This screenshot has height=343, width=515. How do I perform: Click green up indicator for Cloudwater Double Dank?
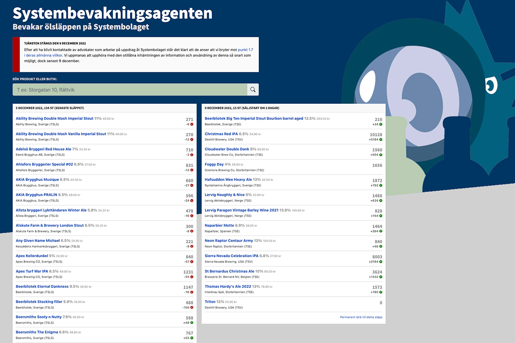381,155
